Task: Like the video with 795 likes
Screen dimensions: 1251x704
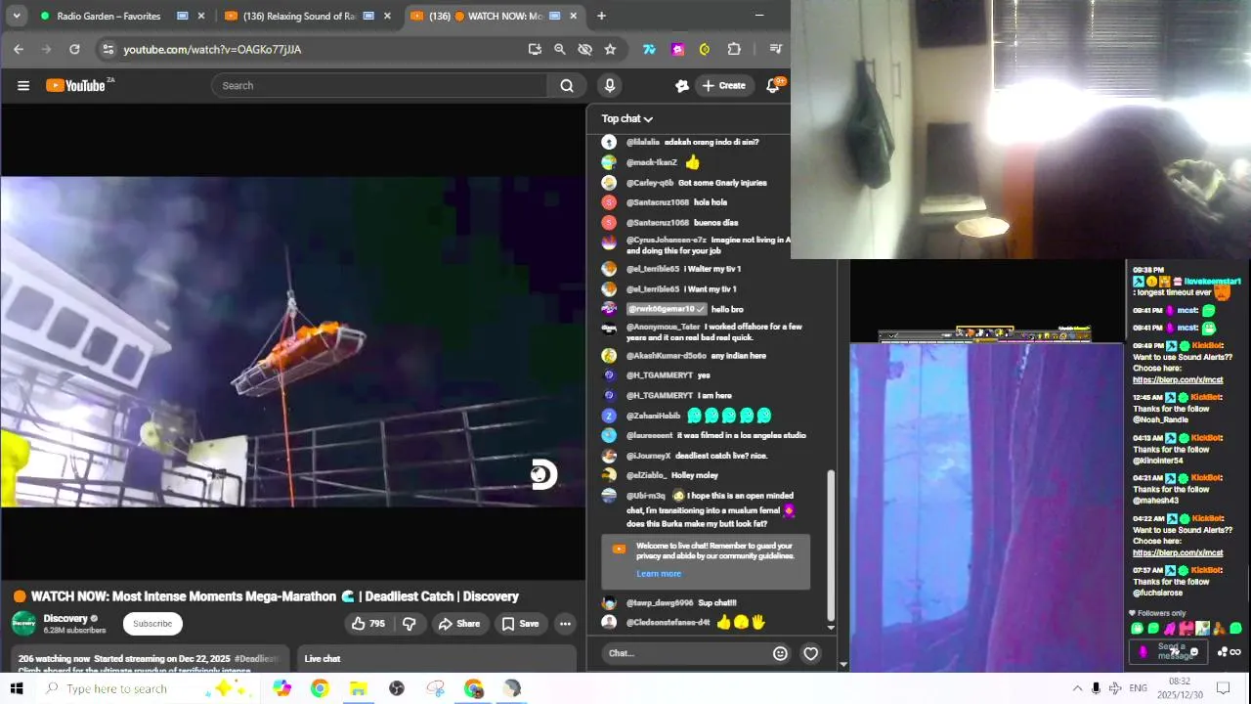Action: (x=368, y=624)
